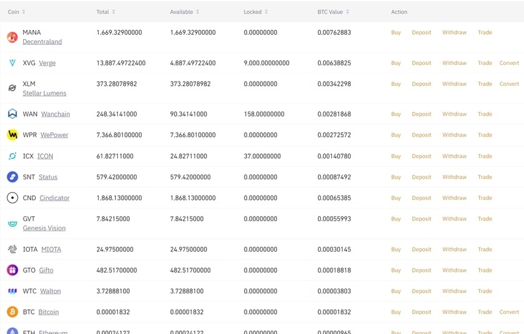Click the ICX ICON coin icon
Image resolution: width=524 pixels, height=334 pixels.
click(12, 156)
